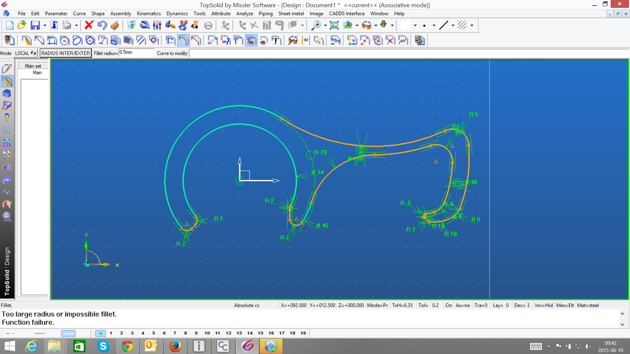Choose the polygon curve tool
The width and height of the screenshot is (630, 354).
point(90,41)
